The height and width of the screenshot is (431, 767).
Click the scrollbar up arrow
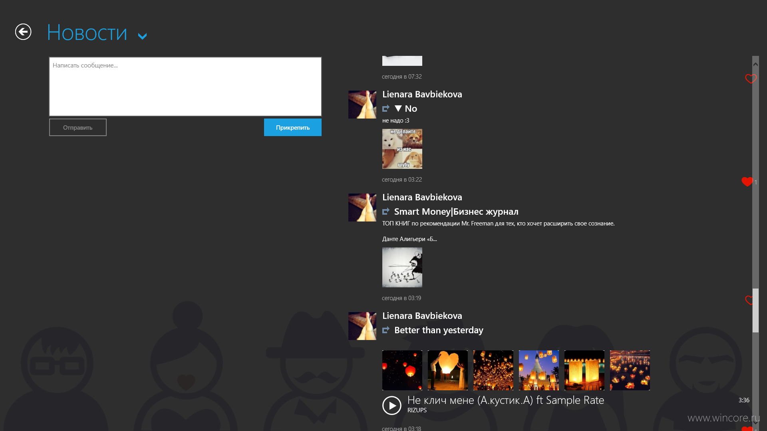[755, 64]
